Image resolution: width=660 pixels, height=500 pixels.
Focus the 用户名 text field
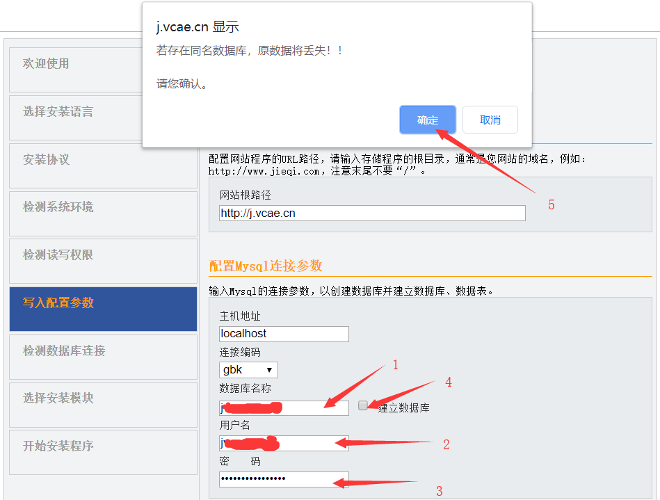(x=284, y=444)
